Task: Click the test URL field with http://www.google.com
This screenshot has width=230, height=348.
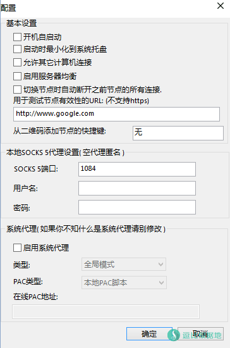Action: coord(116,114)
